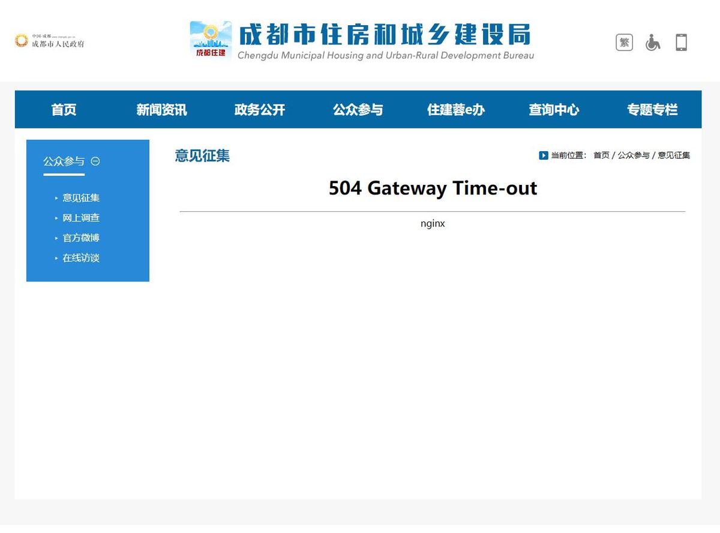The image size is (720, 533).
Task: Click the Traditional Chinese (繁) icon
Action: tap(624, 43)
